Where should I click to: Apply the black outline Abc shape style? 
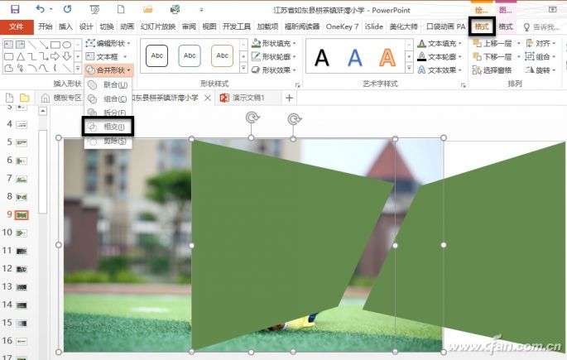click(x=157, y=55)
